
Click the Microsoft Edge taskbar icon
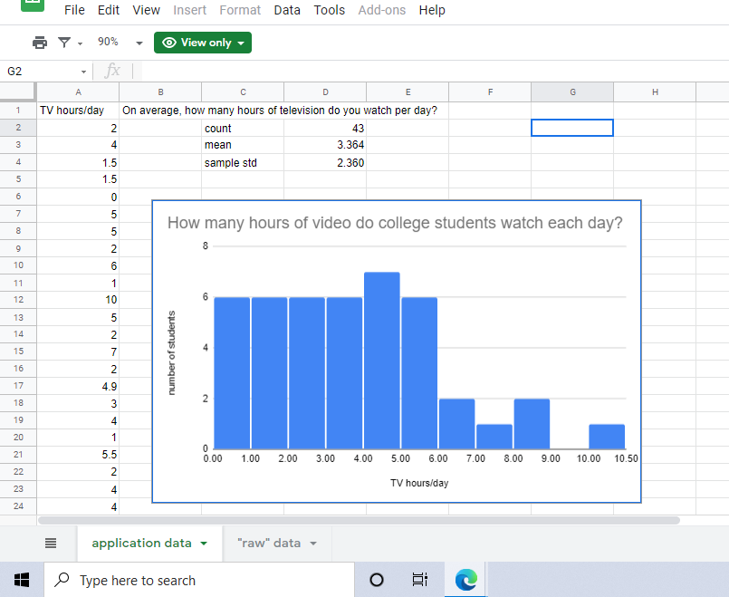pos(465,580)
